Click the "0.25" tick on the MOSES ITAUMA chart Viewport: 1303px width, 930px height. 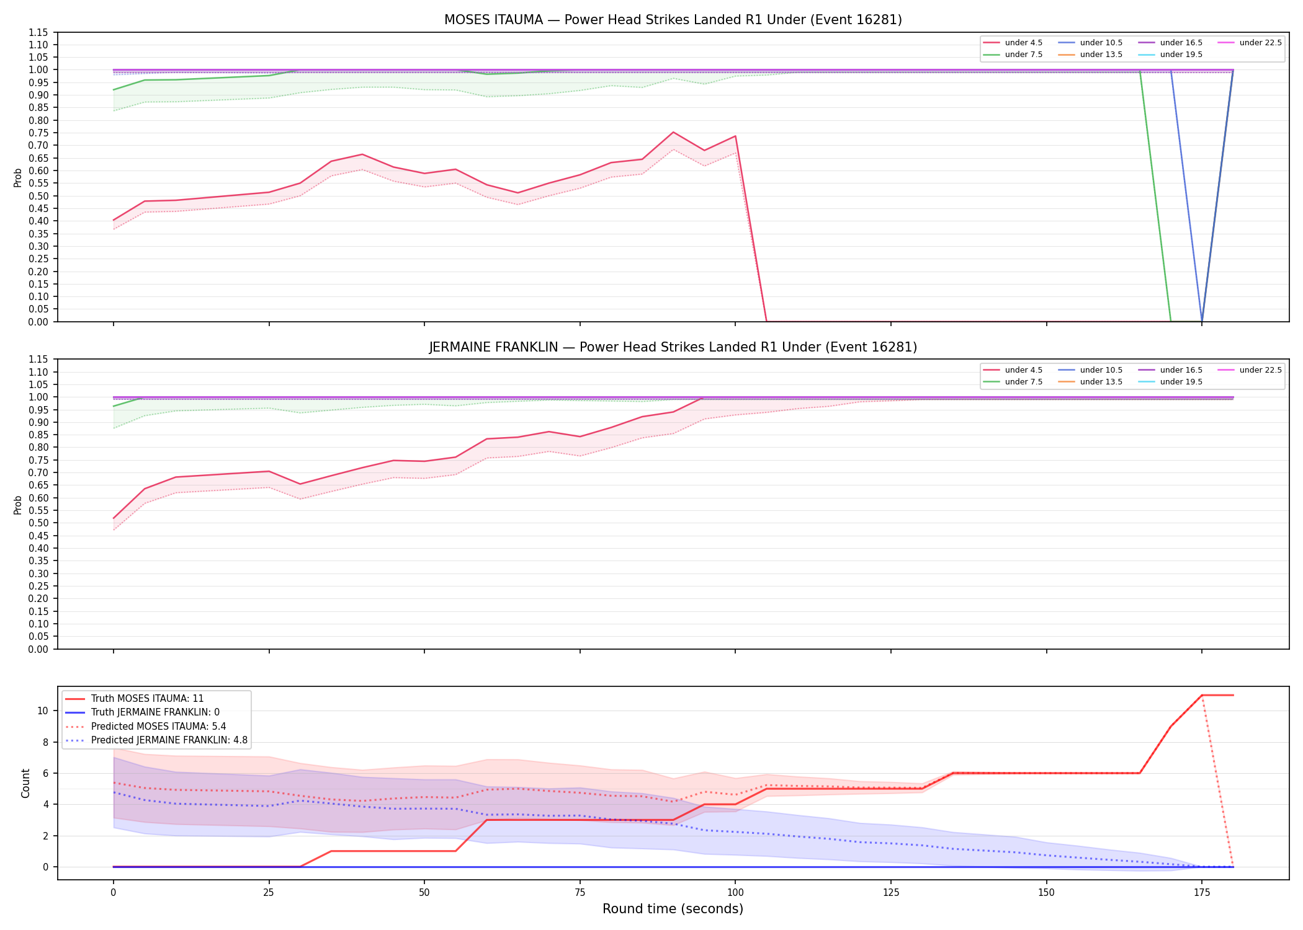click(38, 259)
